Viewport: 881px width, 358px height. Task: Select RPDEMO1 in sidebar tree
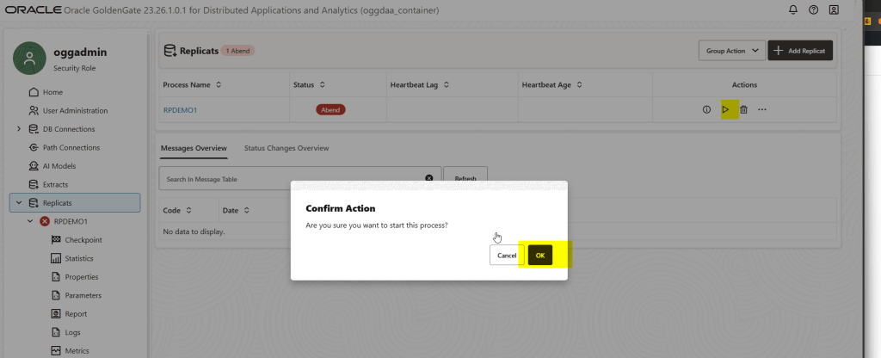(x=71, y=221)
